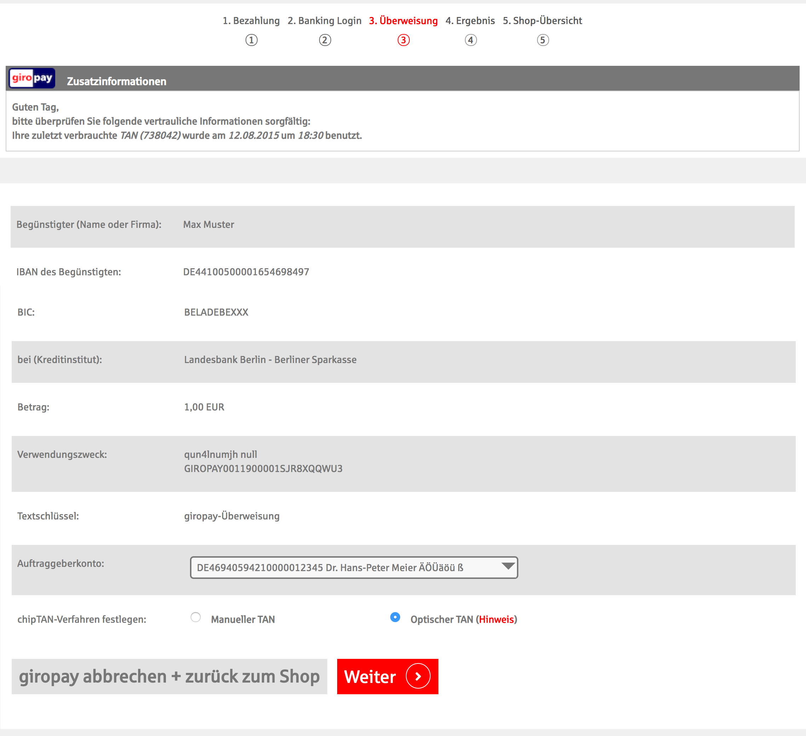Image resolution: width=806 pixels, height=736 pixels.
Task: Click the step 4 circle icon
Action: (x=471, y=40)
